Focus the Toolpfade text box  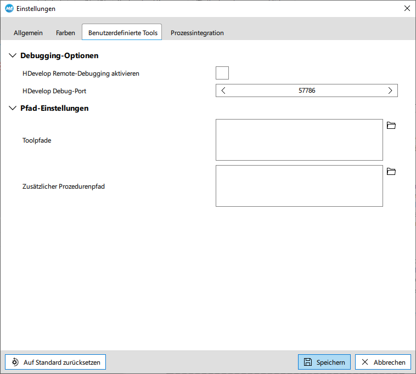[x=299, y=140]
